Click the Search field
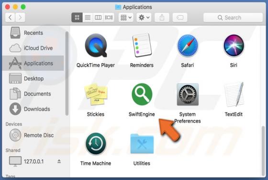The width and height of the screenshot is (268, 180). click(233, 17)
